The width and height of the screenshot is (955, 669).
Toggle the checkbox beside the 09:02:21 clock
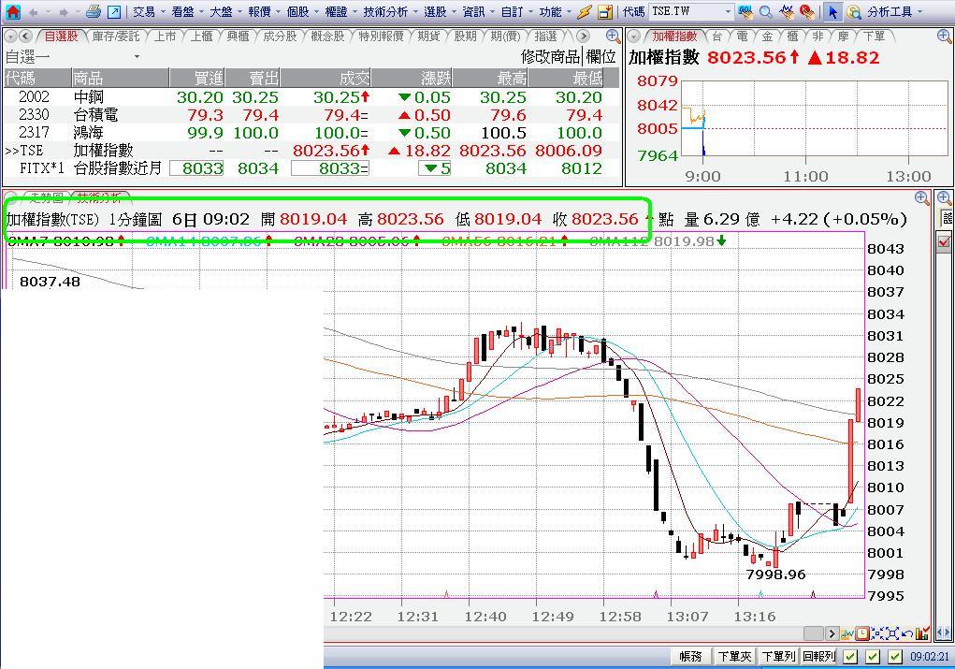[x=895, y=656]
